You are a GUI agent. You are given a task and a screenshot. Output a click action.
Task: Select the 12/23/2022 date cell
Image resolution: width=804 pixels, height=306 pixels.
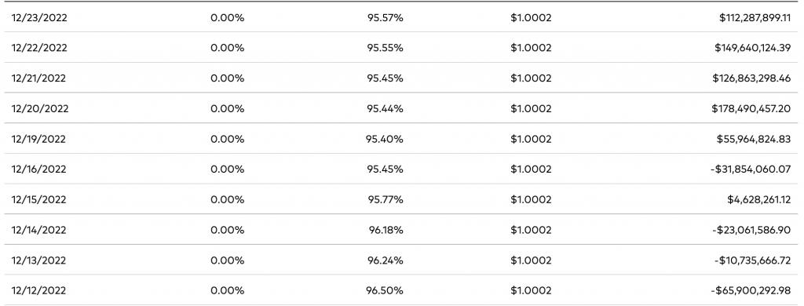click(39, 17)
